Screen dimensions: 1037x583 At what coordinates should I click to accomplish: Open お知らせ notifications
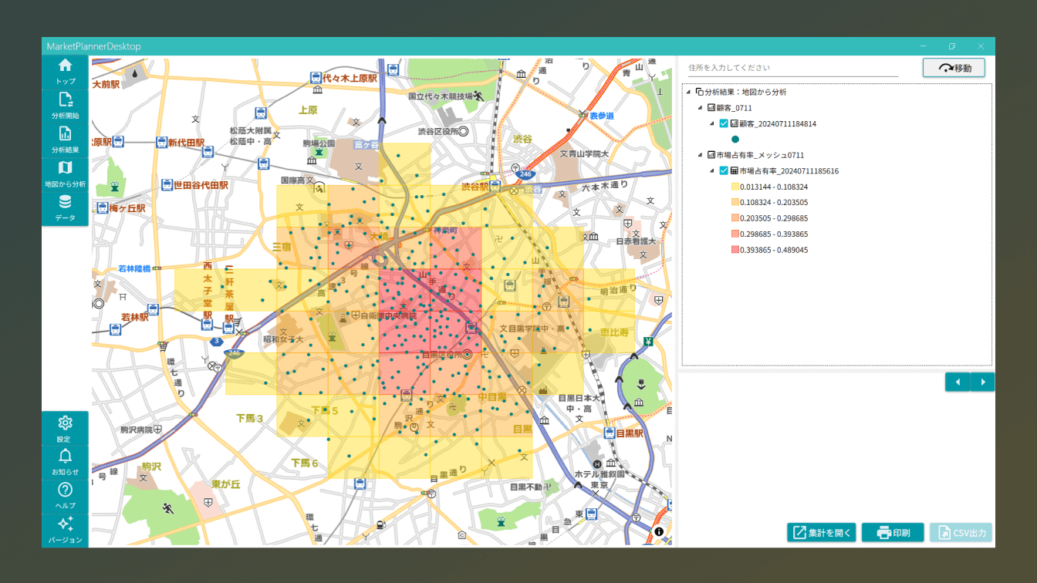click(x=66, y=463)
